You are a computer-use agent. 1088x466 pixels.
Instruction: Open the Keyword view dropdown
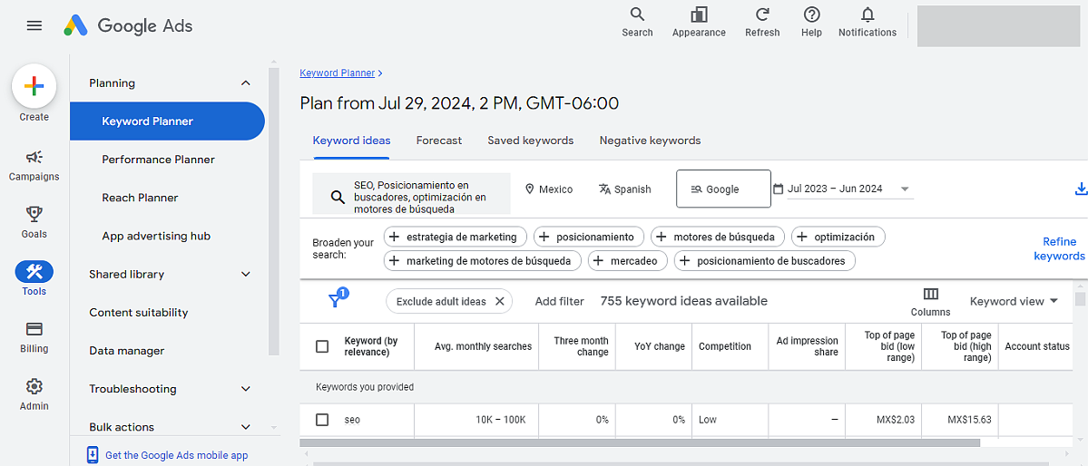(1014, 301)
